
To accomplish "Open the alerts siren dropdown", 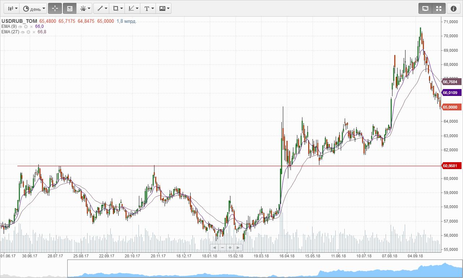I will (85, 8).
